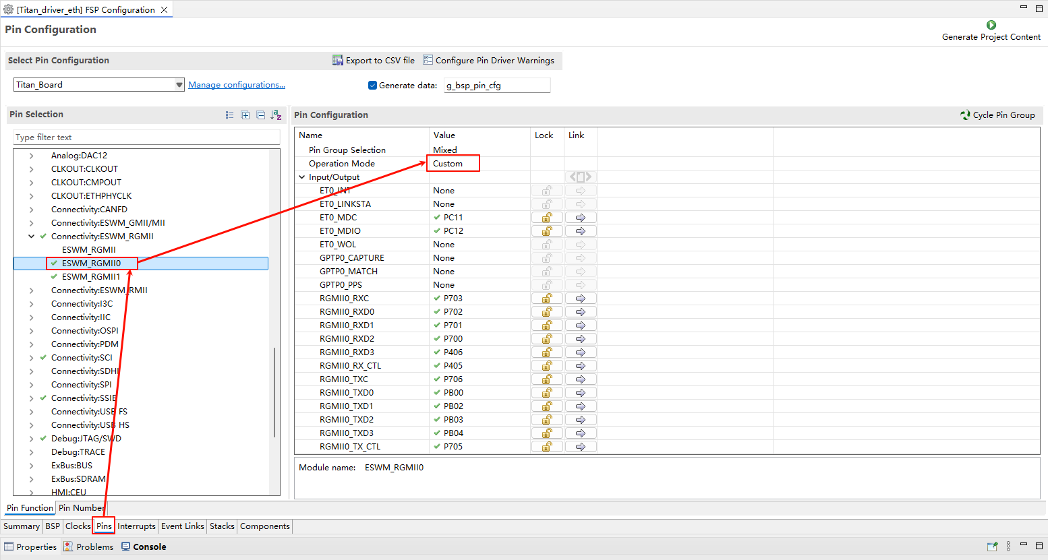Collapse all items in Pin Selection

tap(260, 115)
